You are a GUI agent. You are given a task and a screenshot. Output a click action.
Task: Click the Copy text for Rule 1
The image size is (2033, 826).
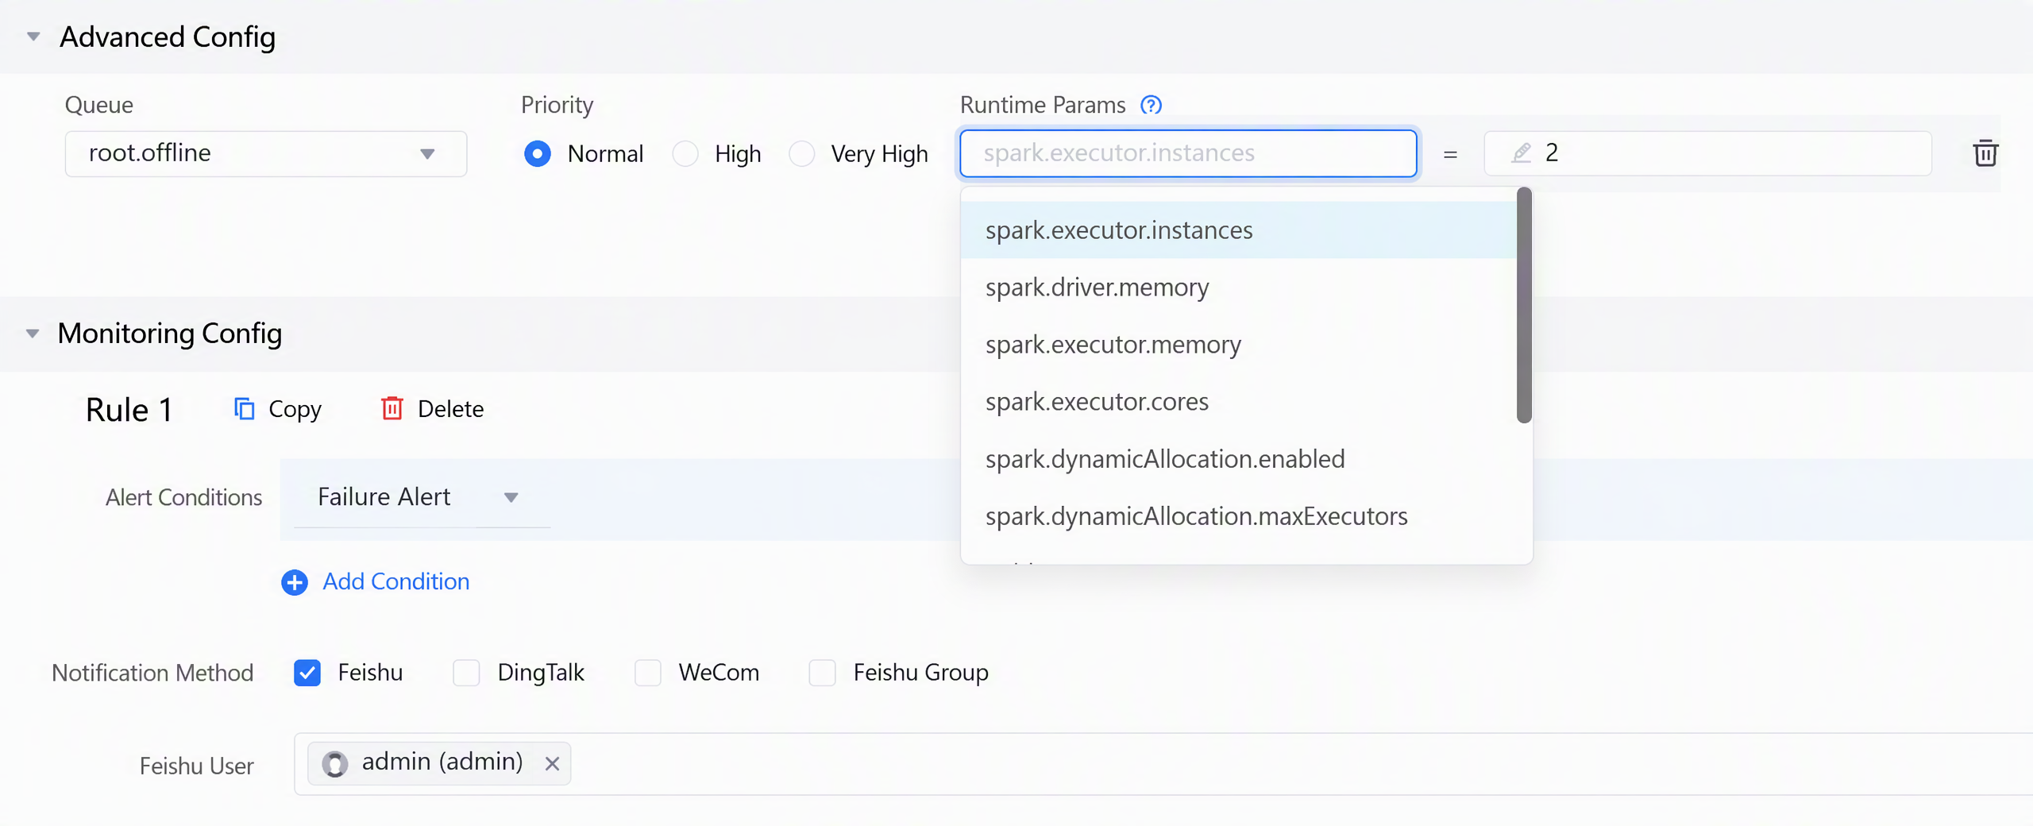click(295, 409)
